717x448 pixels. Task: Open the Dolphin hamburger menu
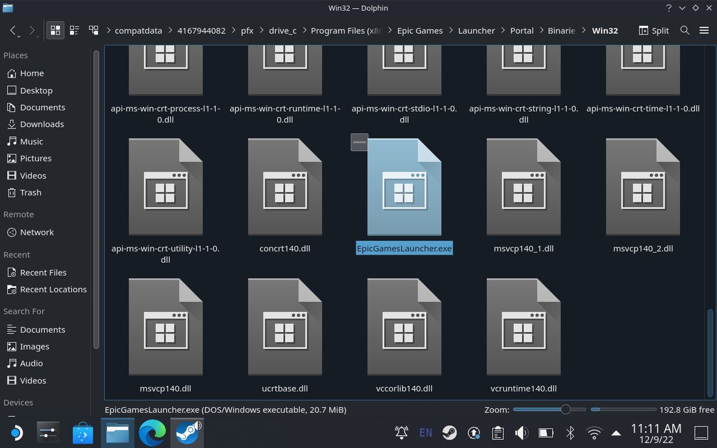705,30
